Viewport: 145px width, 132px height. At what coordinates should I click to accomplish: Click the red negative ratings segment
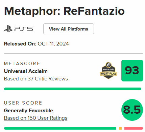coord(134,128)
